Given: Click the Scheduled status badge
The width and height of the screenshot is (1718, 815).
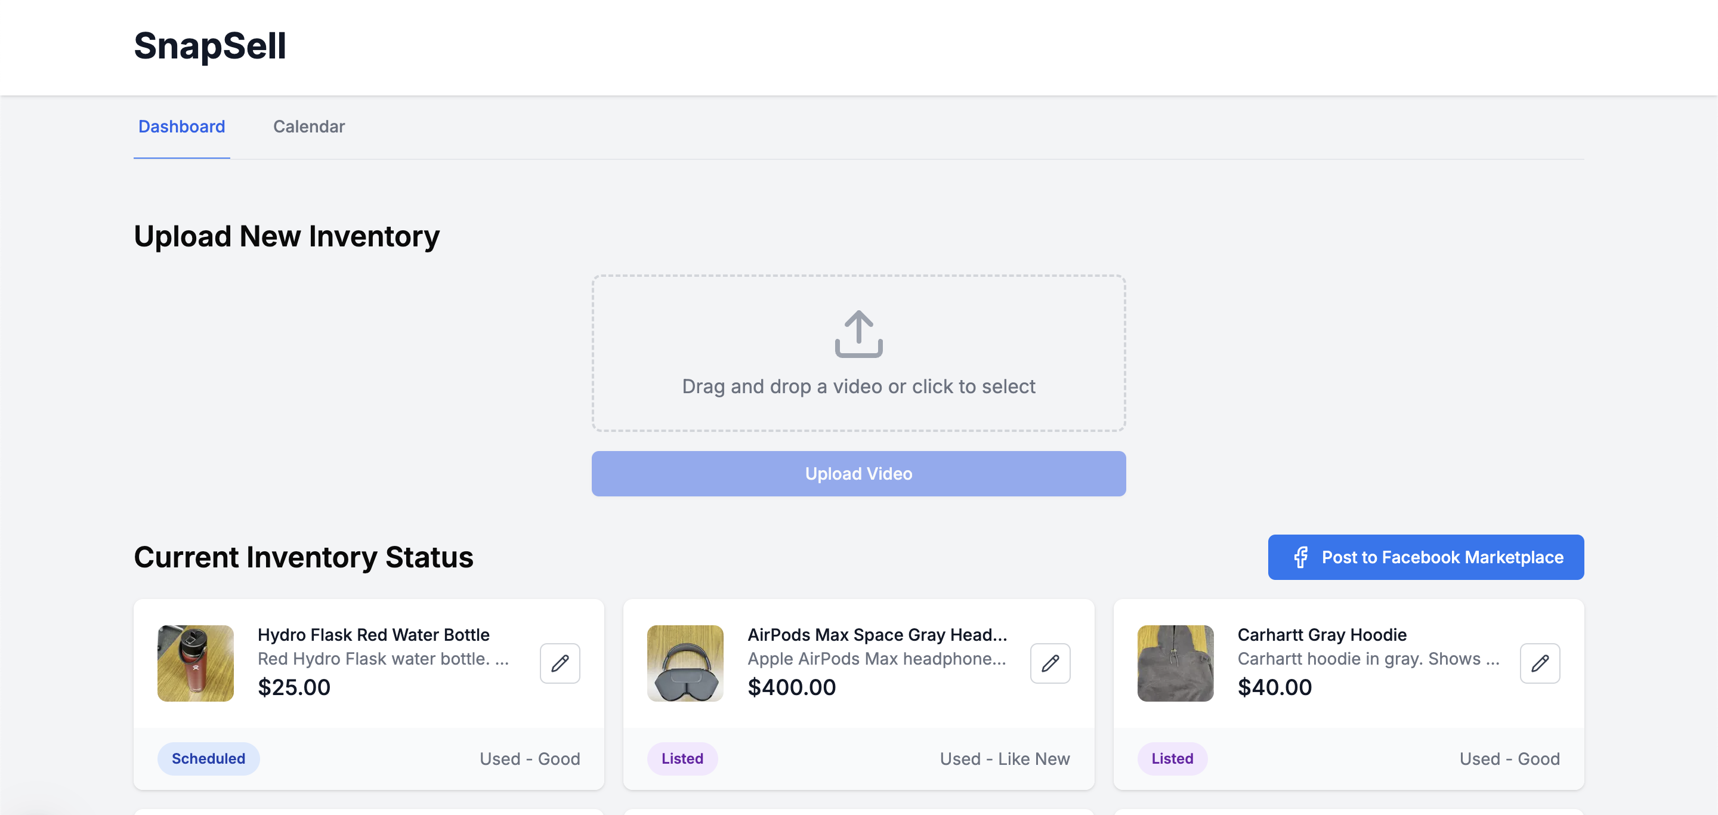Looking at the screenshot, I should [208, 758].
